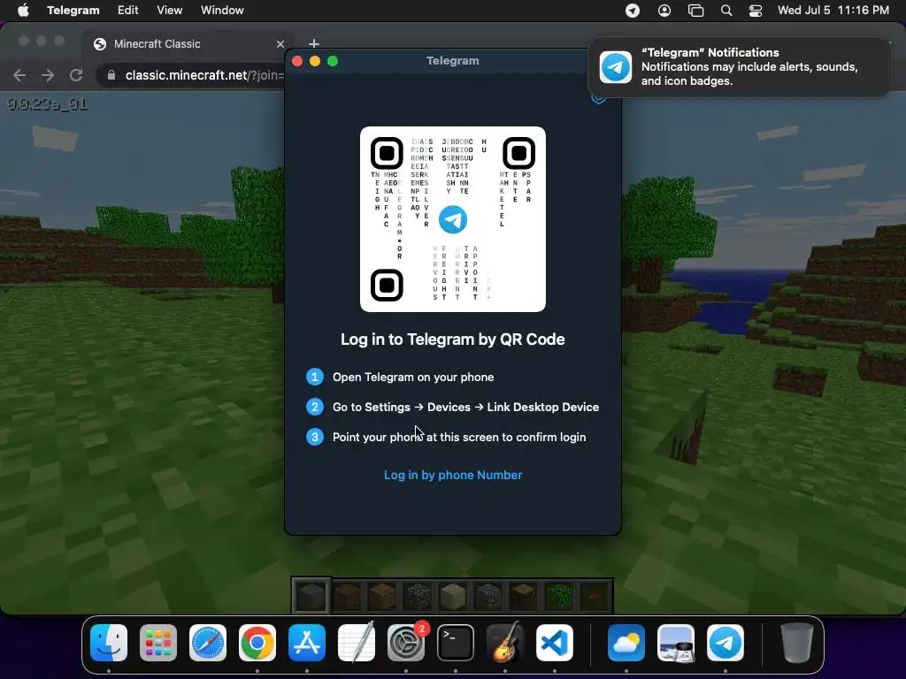Viewport: 906px width, 679px height.
Task: Open the Window menu
Action: point(222,11)
